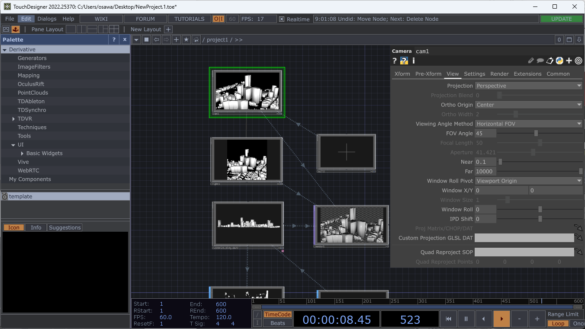
Task: Click the comment bubble icon in cam1 parameters
Action: [x=540, y=61]
